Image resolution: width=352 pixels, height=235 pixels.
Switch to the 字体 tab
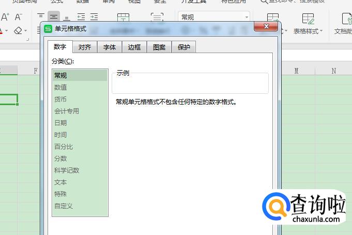click(110, 47)
